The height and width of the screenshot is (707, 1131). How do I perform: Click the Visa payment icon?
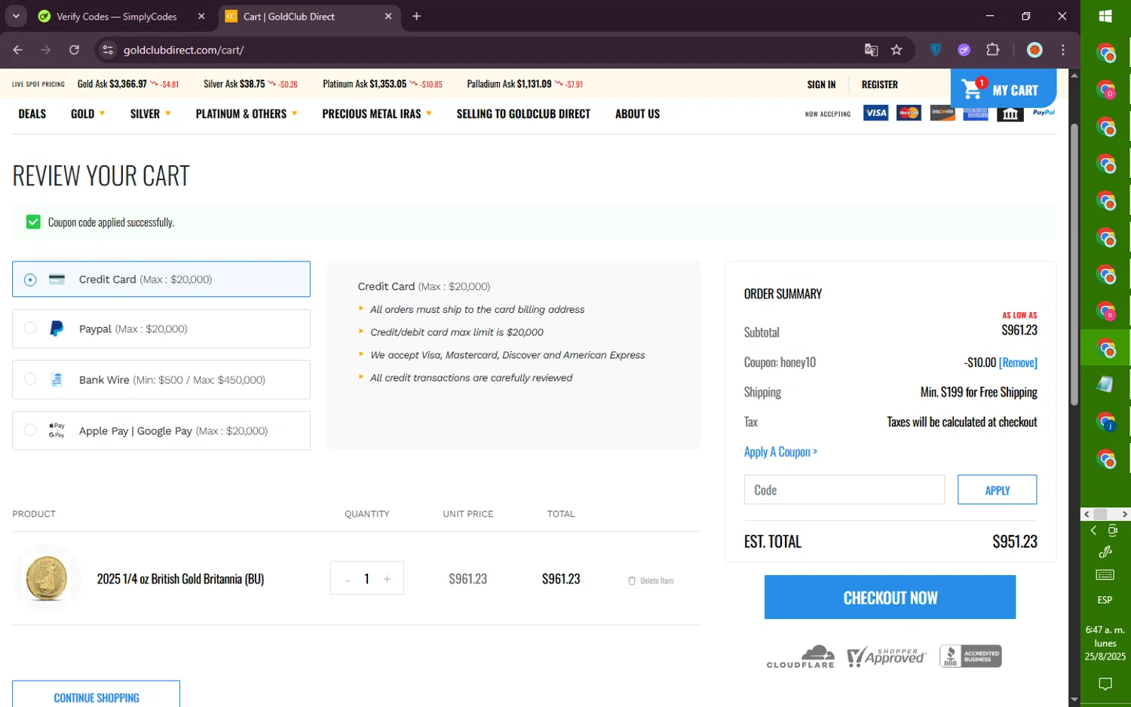point(875,113)
